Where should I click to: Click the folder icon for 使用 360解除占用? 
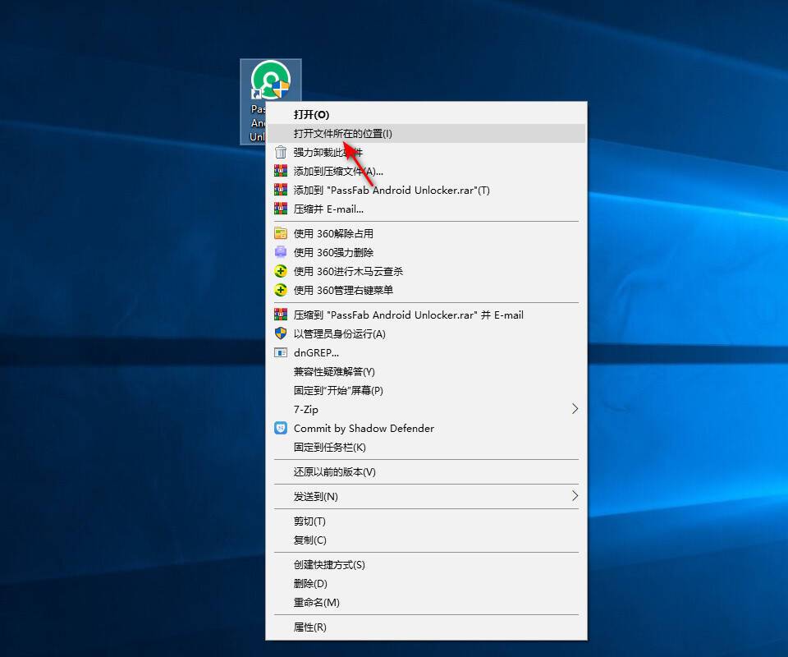(x=281, y=233)
